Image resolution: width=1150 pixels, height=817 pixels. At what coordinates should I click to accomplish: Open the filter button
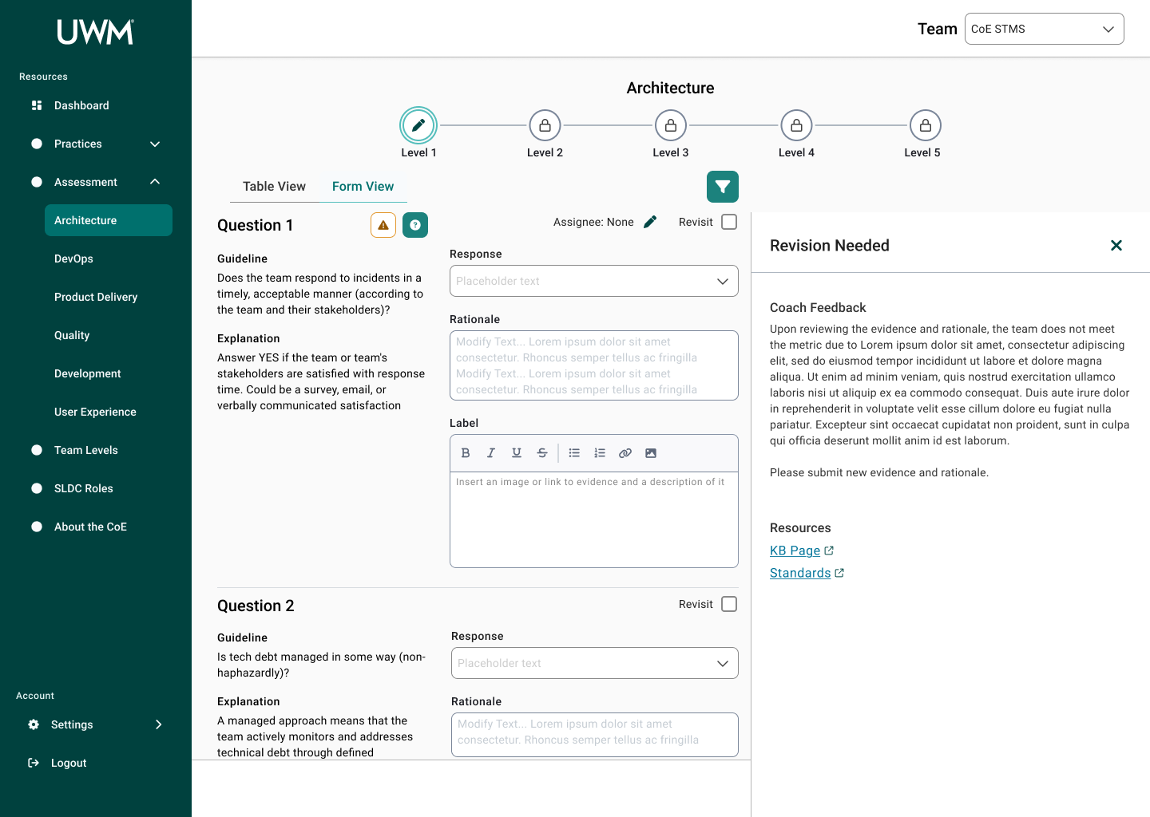[x=723, y=187]
